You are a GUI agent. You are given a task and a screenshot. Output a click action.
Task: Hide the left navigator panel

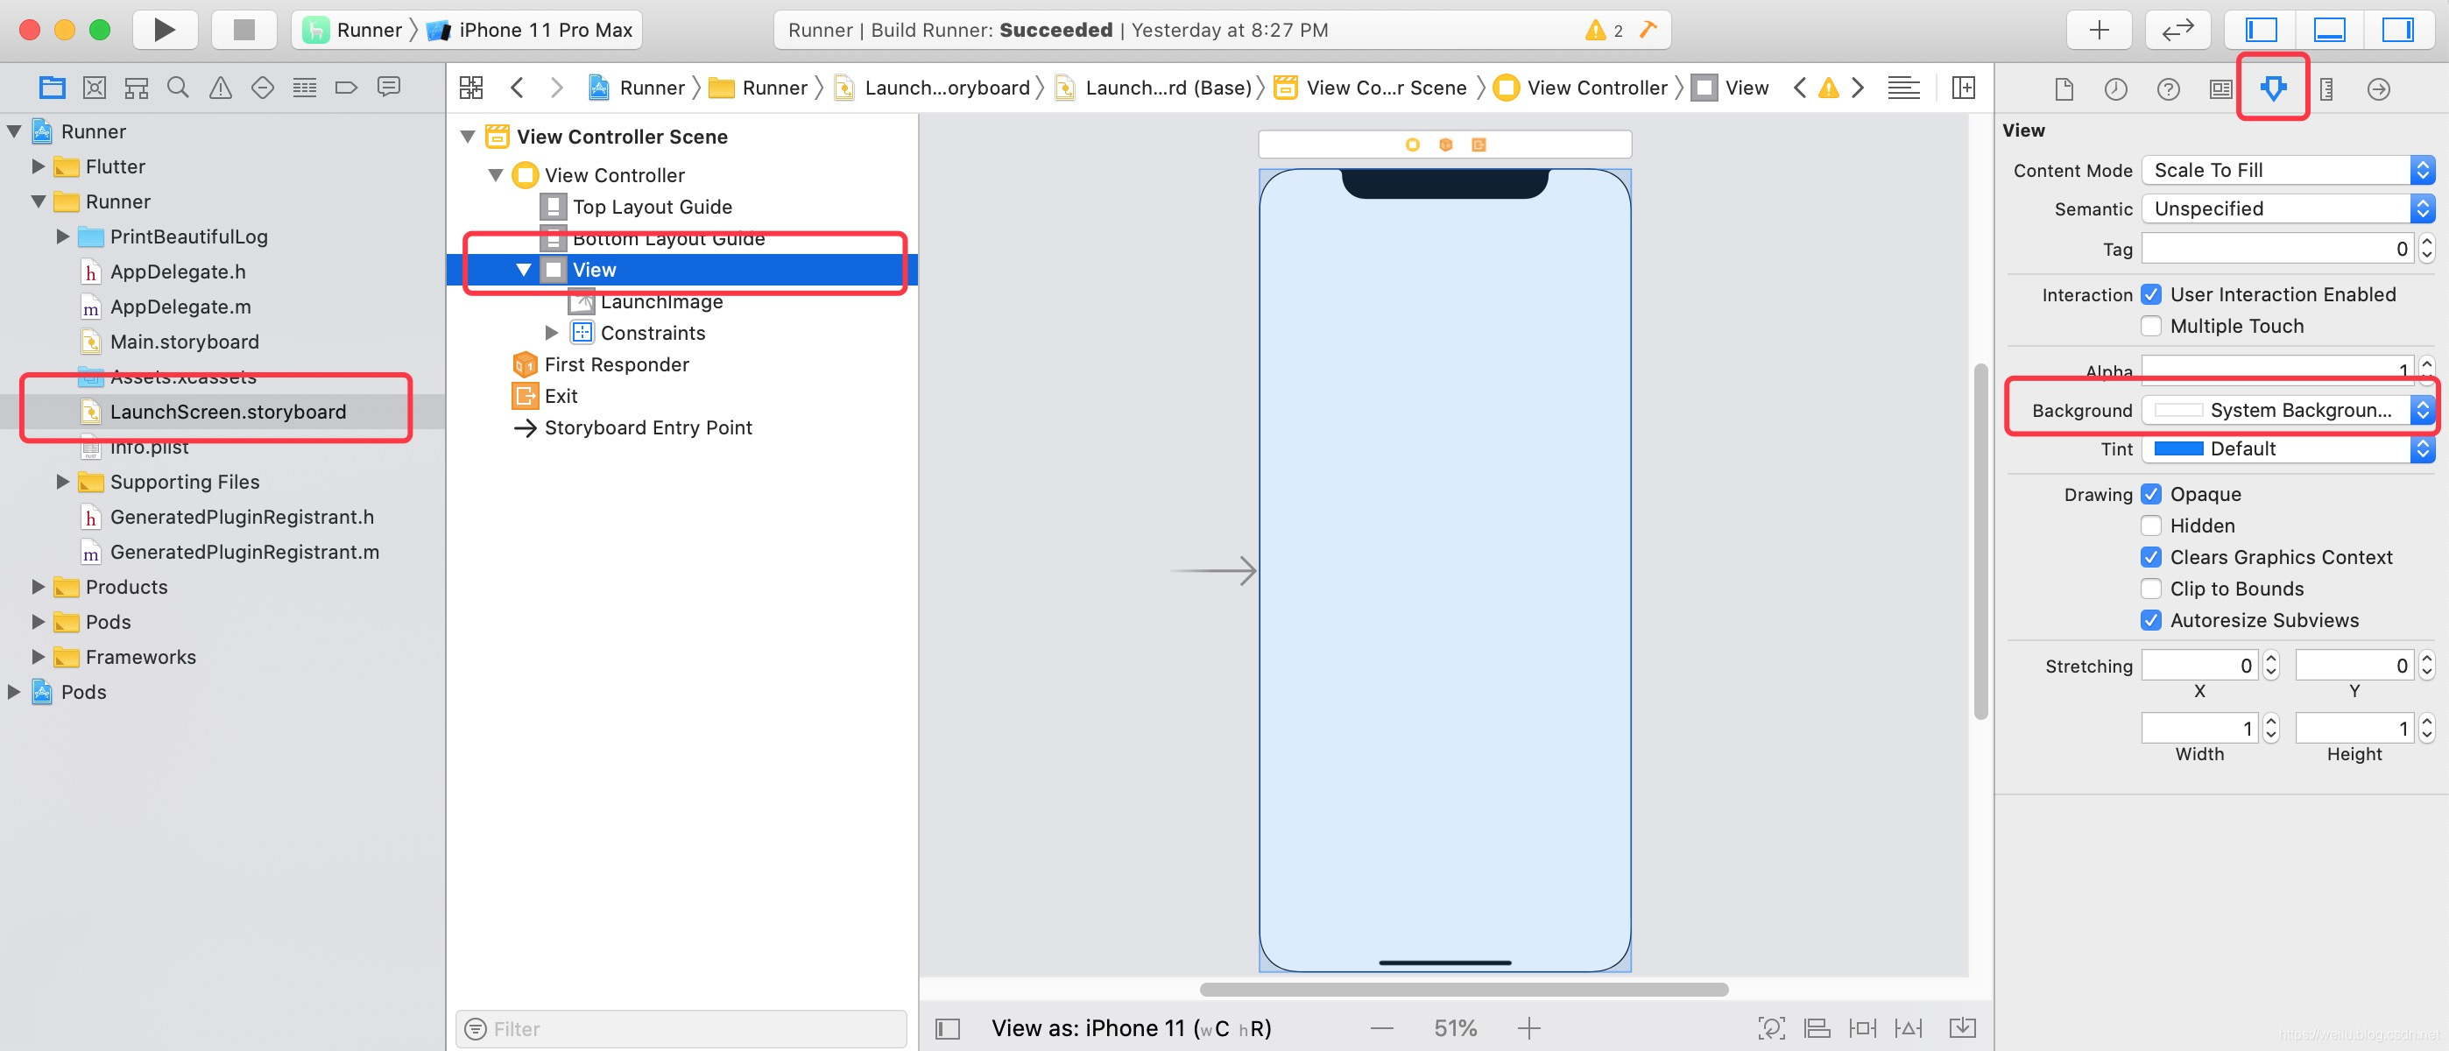click(2261, 30)
